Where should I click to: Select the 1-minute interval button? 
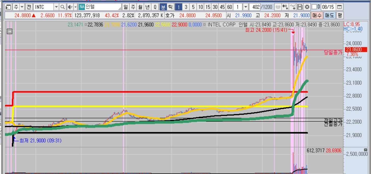[179, 7]
